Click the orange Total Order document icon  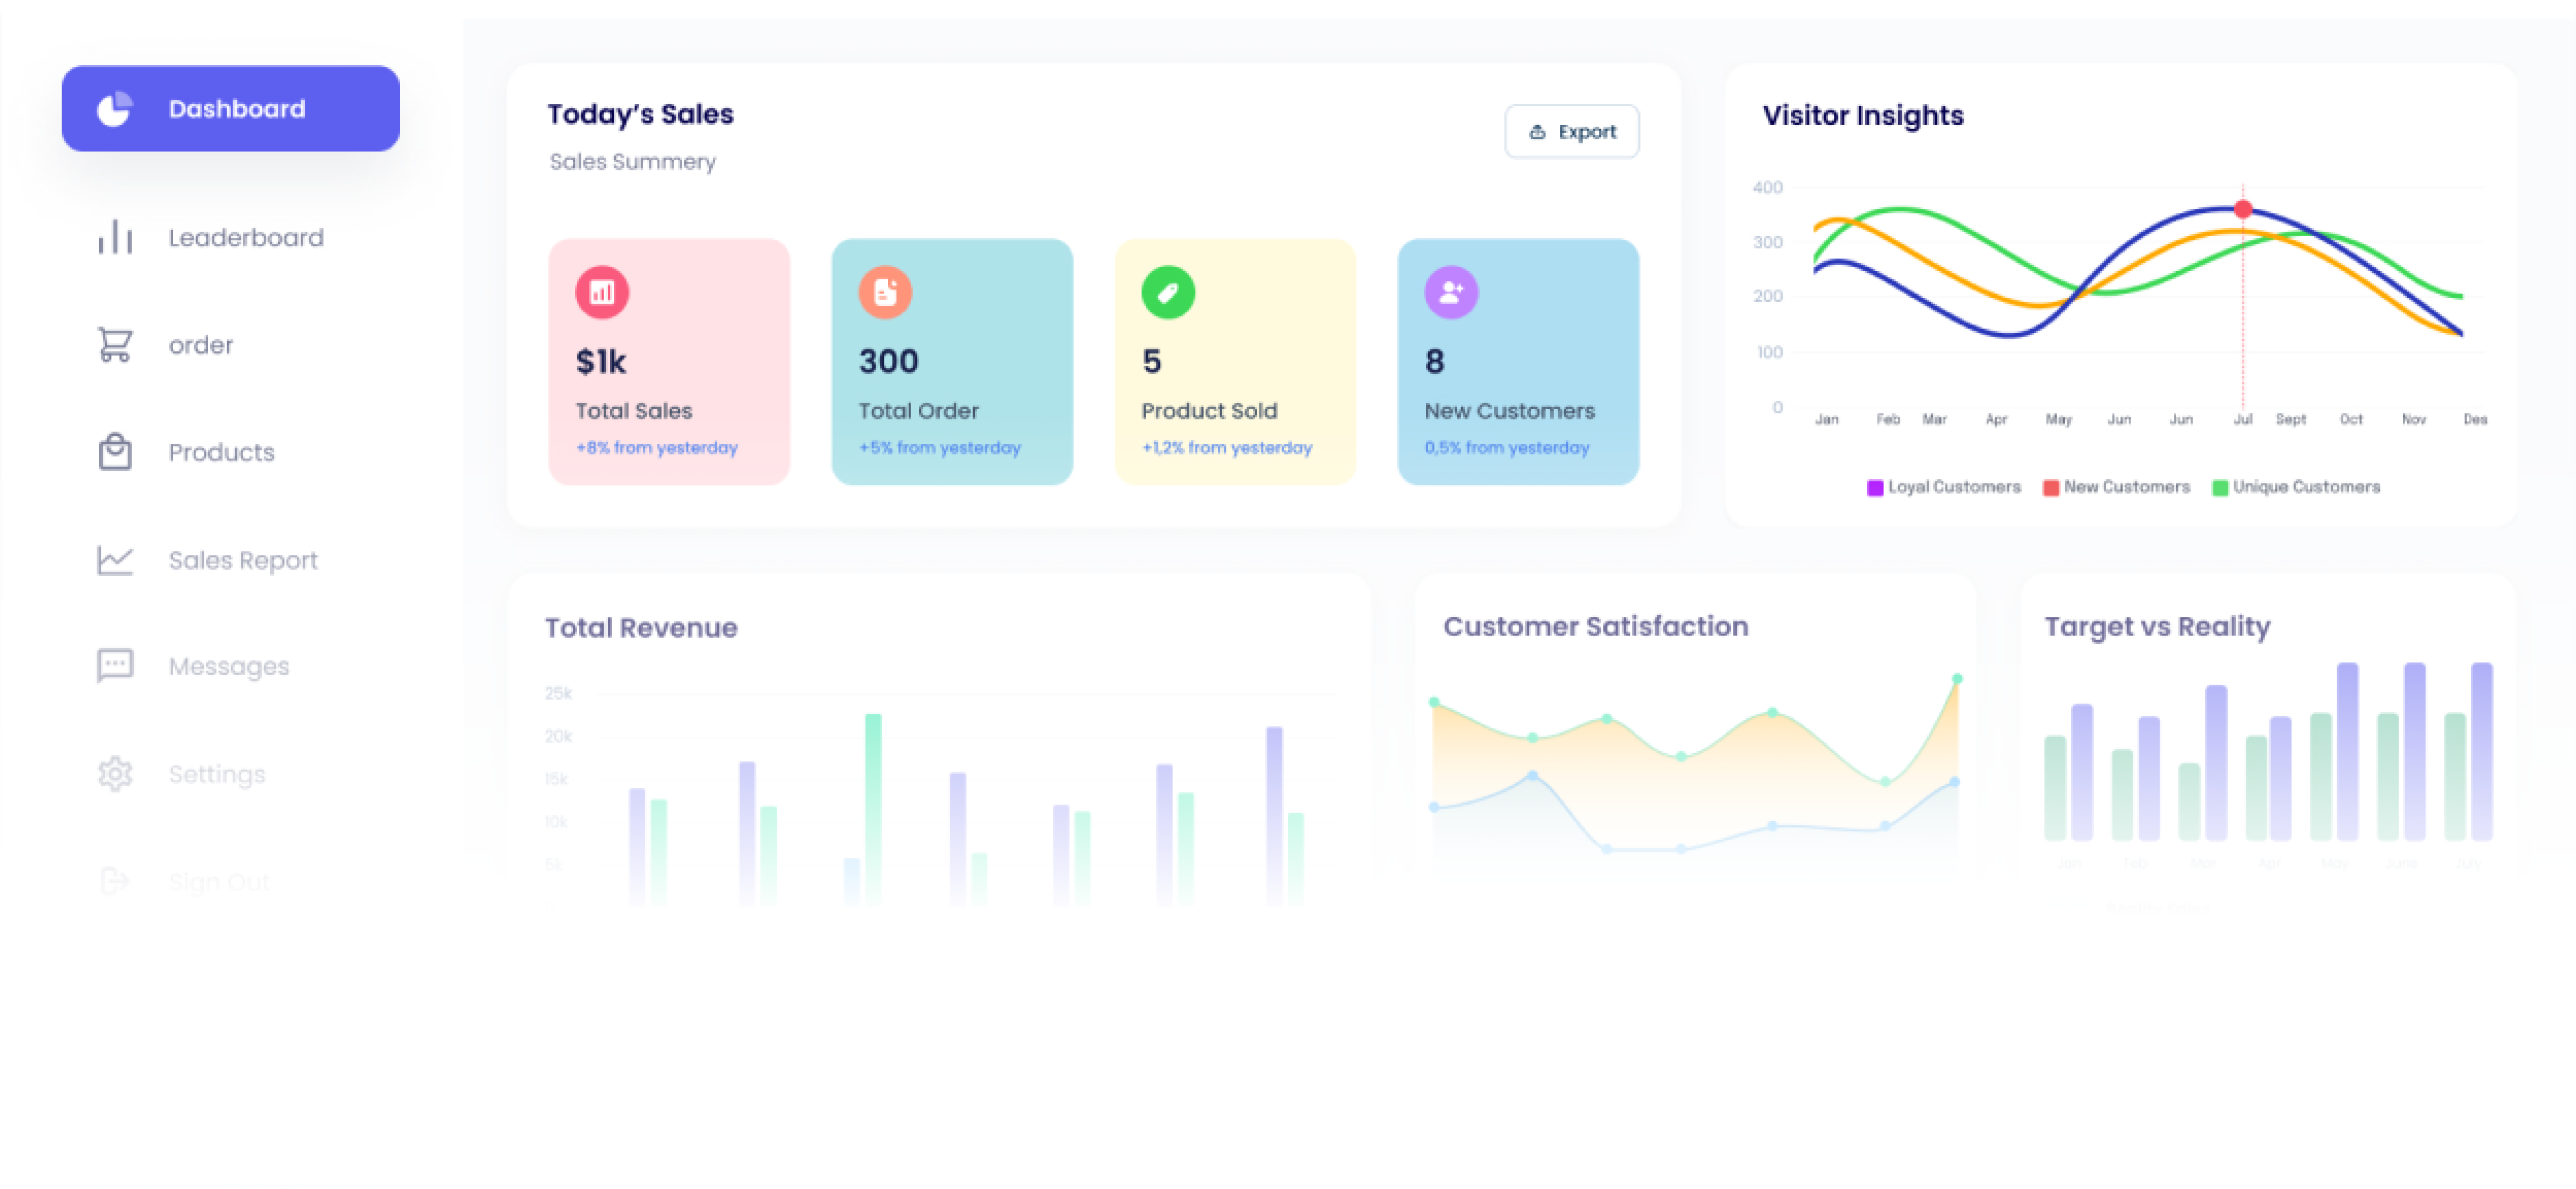(885, 293)
